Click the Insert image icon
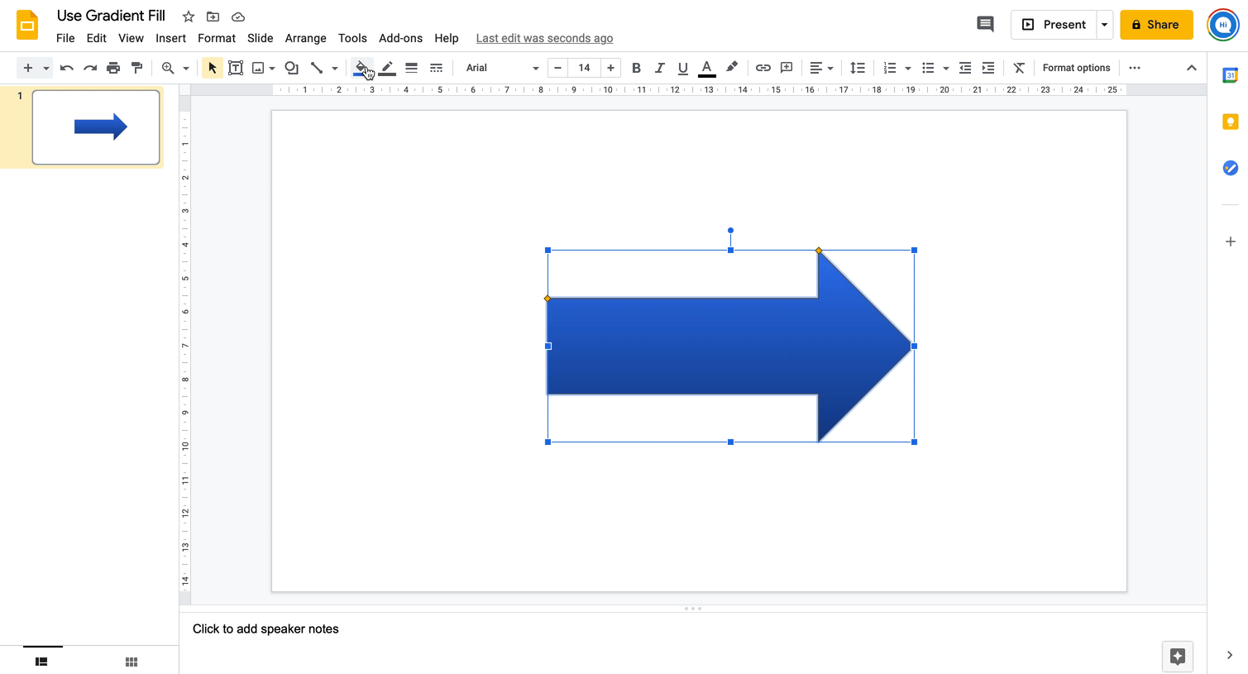The width and height of the screenshot is (1248, 674). click(258, 68)
